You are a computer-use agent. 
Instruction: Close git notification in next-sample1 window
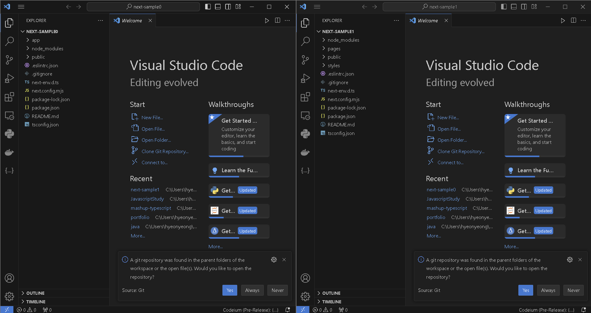click(x=580, y=260)
